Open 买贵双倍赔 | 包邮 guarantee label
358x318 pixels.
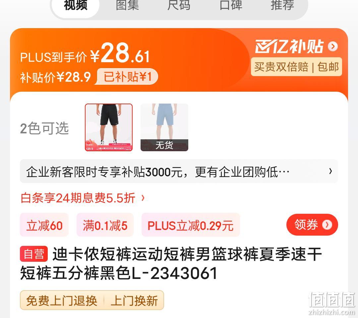tap(296, 67)
